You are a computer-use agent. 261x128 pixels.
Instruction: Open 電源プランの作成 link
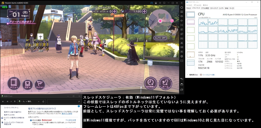pyautogui.click(x=9, y=115)
